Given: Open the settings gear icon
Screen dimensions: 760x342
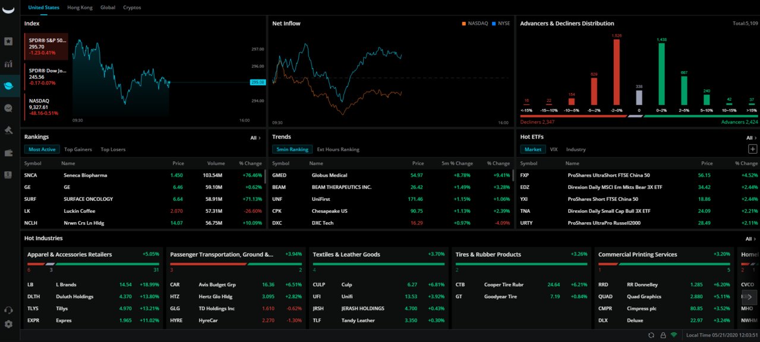Looking at the screenshot, I should tap(8, 324).
